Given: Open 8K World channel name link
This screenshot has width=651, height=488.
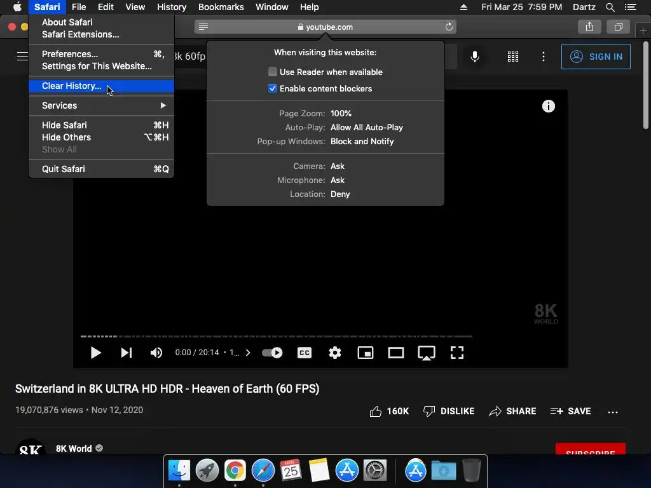Looking at the screenshot, I should point(74,449).
